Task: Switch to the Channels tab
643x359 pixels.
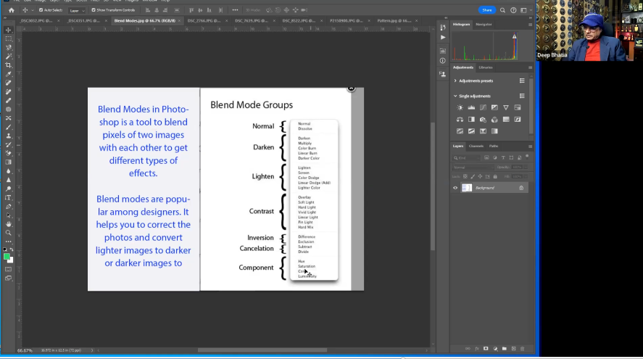Action: (x=476, y=146)
